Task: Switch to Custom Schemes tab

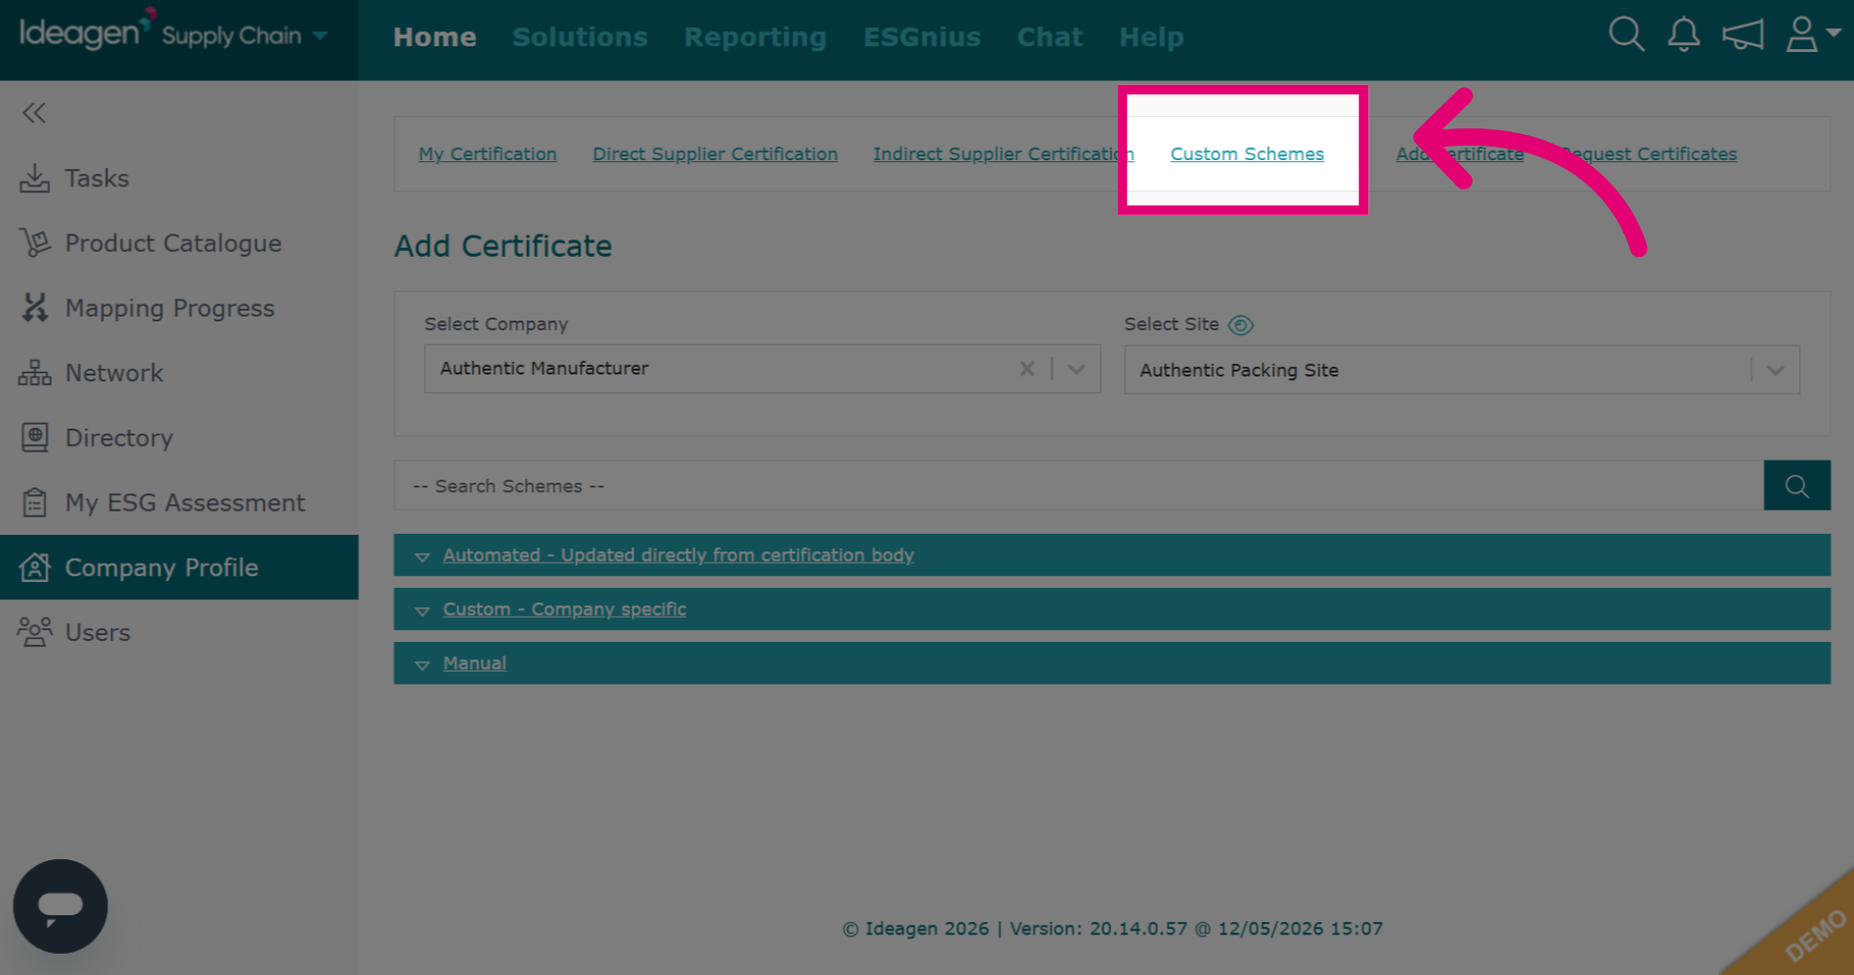Action: pyautogui.click(x=1247, y=154)
